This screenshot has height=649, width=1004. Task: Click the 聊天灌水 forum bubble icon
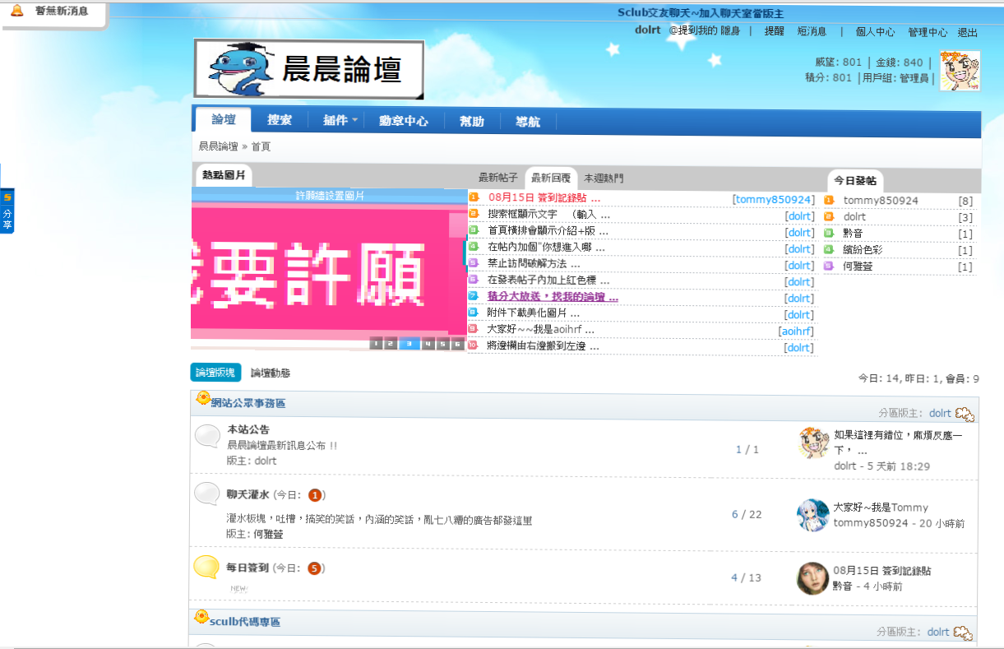207,494
